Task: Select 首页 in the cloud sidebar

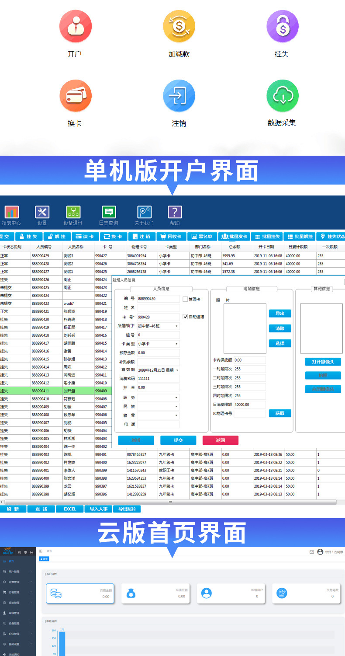Action: tap(18, 561)
